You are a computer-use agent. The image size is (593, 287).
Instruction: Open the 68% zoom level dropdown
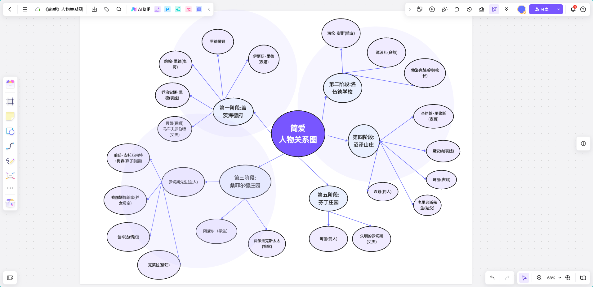coord(554,278)
